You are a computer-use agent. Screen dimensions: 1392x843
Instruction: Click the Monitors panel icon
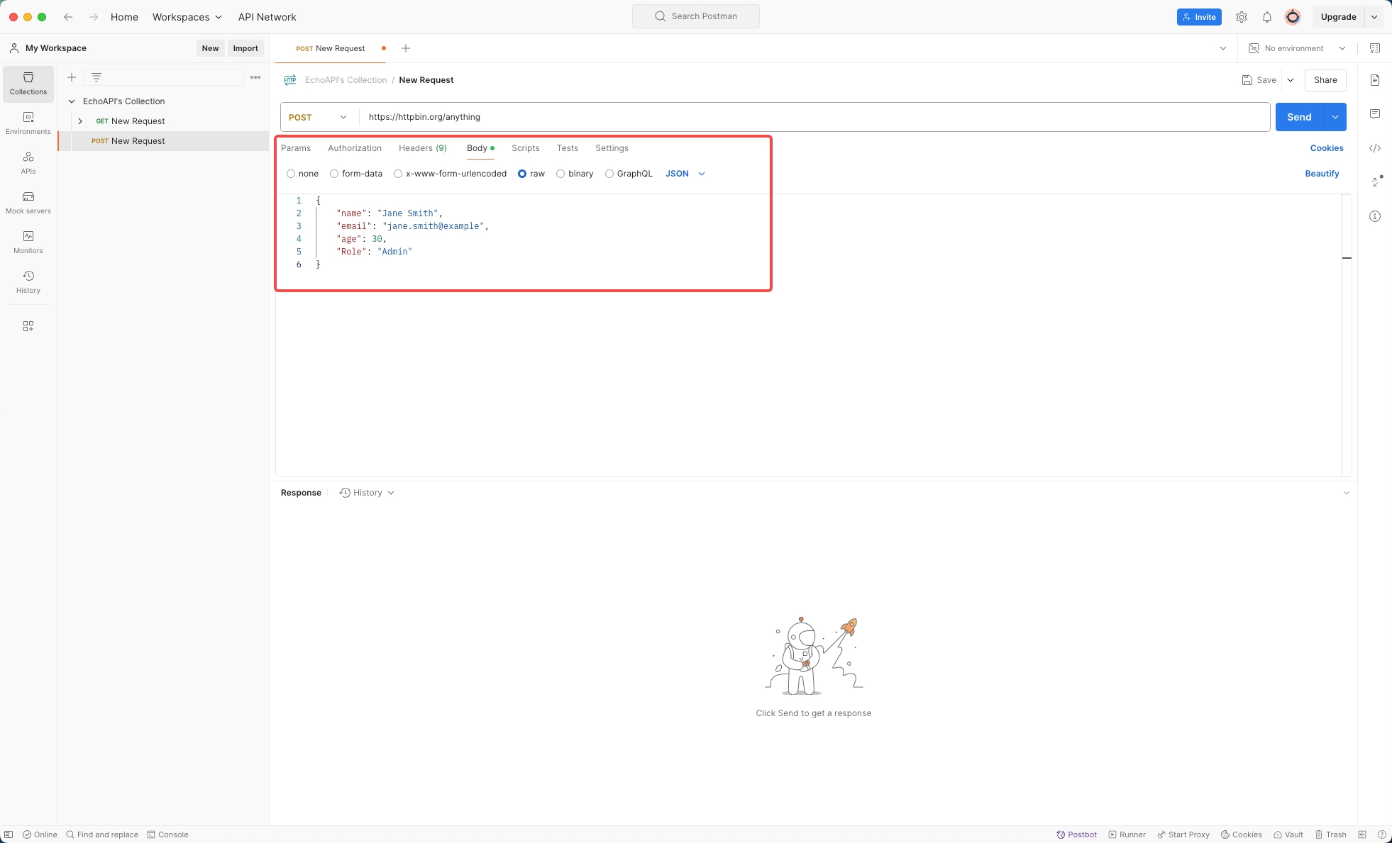[x=28, y=237]
